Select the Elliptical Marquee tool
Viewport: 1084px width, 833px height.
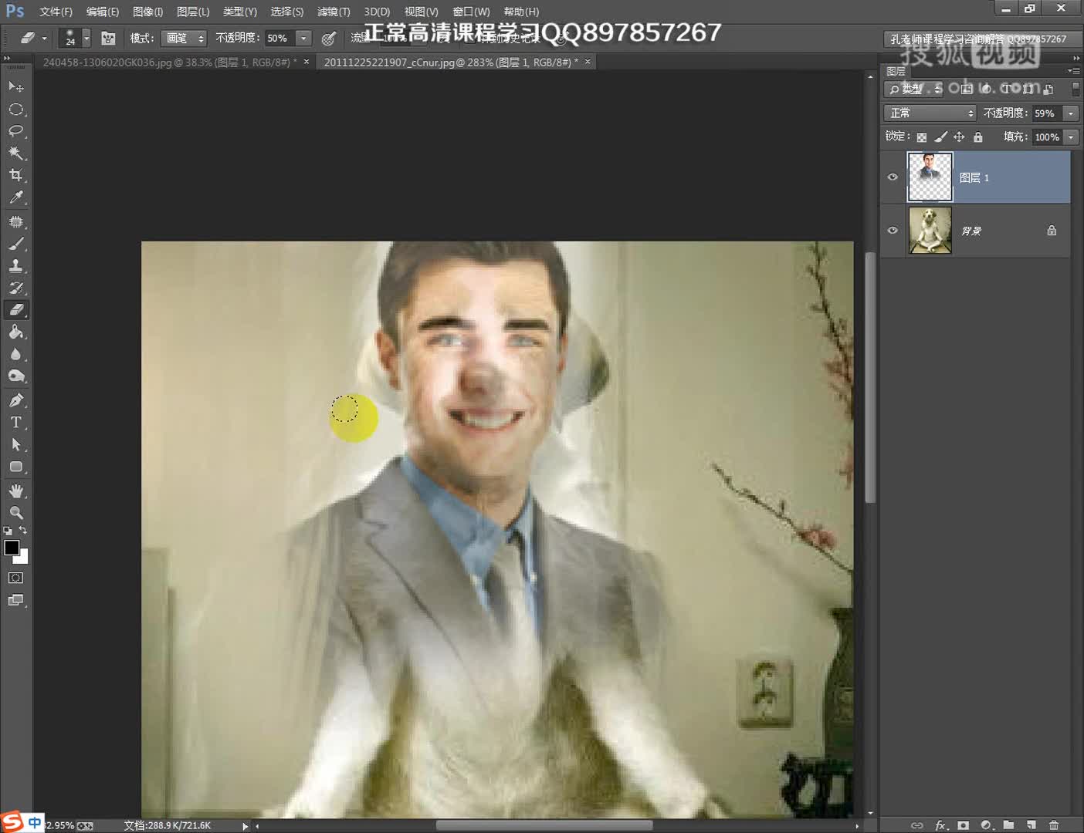15,109
